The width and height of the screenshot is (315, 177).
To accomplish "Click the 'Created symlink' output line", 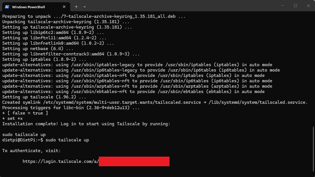I will (155, 102).
